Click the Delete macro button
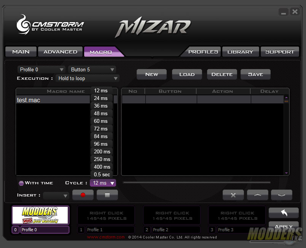This screenshot has width=306, height=248. (x=222, y=74)
